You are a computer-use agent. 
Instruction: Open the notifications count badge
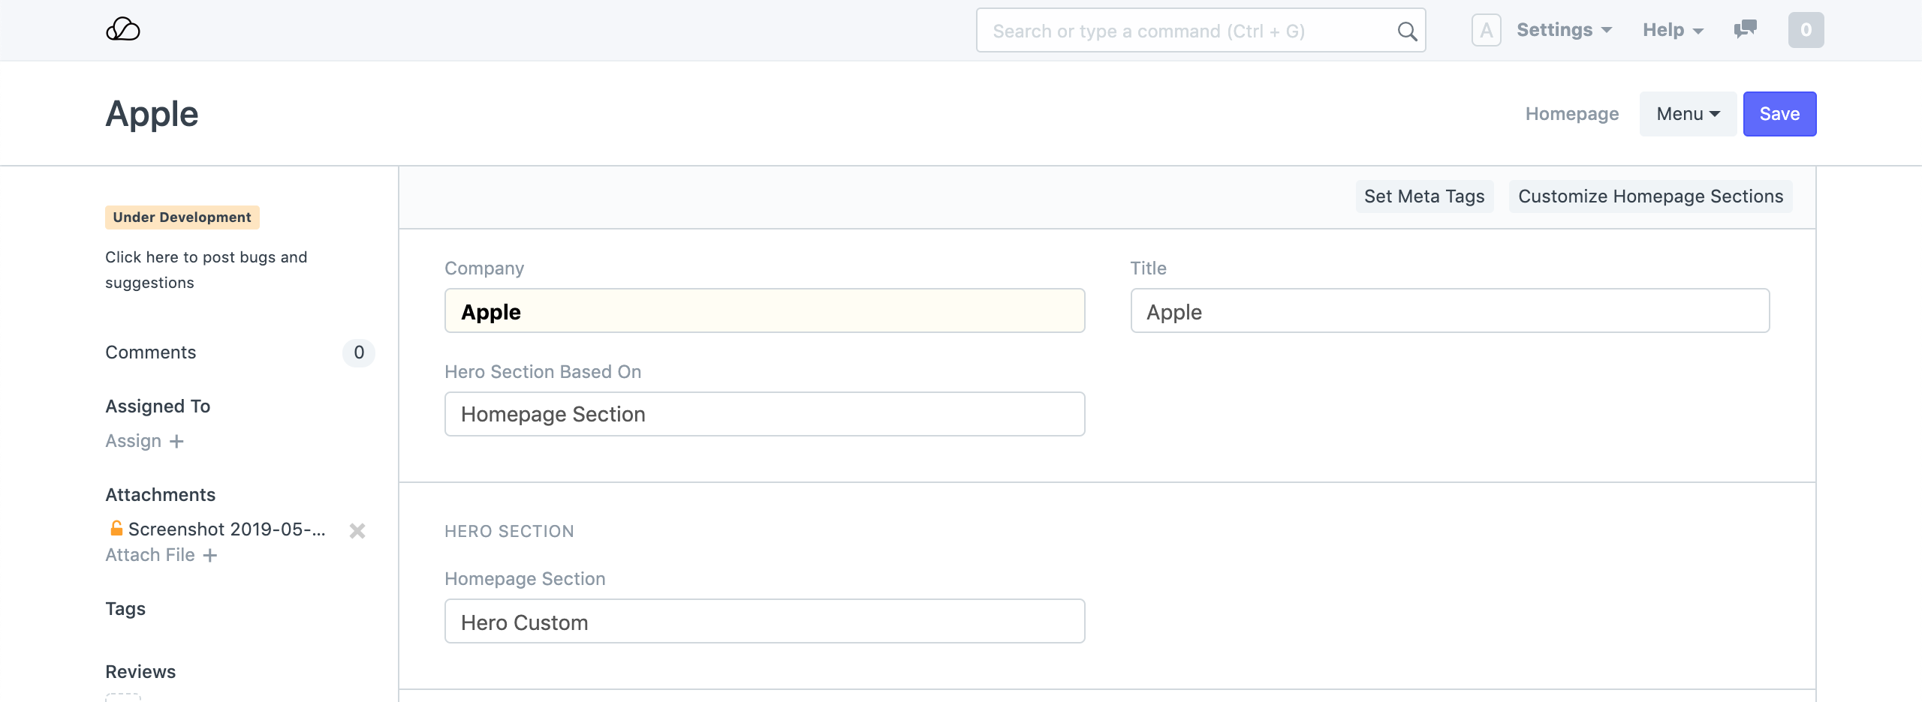coord(1806,30)
